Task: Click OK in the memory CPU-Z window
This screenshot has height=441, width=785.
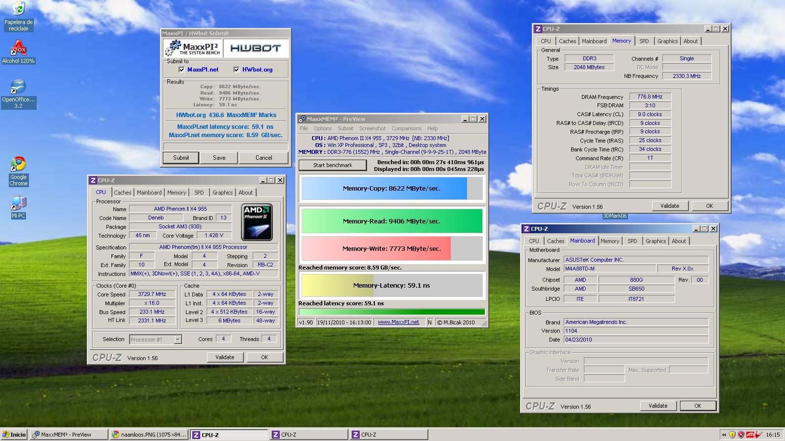Action: tap(709, 206)
